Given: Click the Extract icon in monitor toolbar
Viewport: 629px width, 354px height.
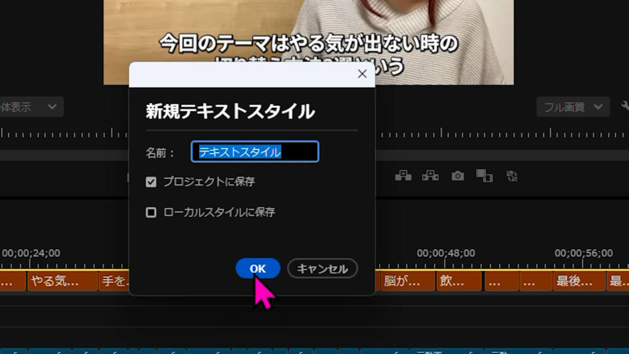Looking at the screenshot, I should (x=431, y=176).
